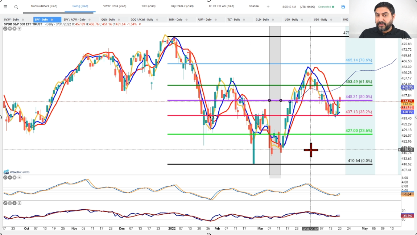Add a new workspace tab with plus
This screenshot has width=417, height=235.
tap(268, 7)
